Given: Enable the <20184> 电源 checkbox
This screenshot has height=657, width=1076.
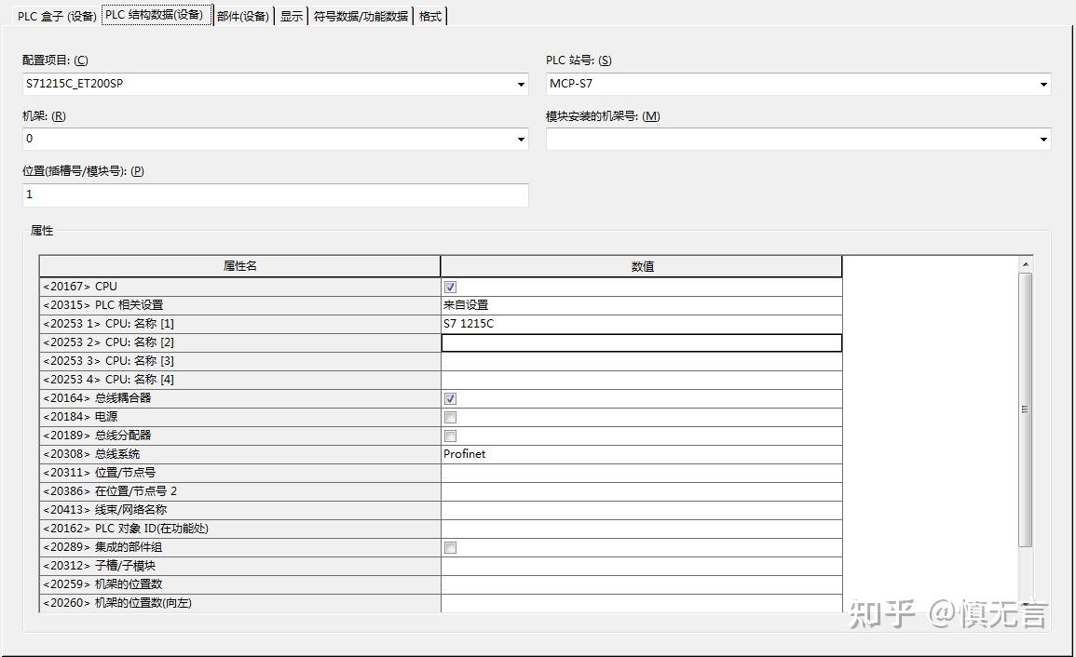Looking at the screenshot, I should point(450,417).
